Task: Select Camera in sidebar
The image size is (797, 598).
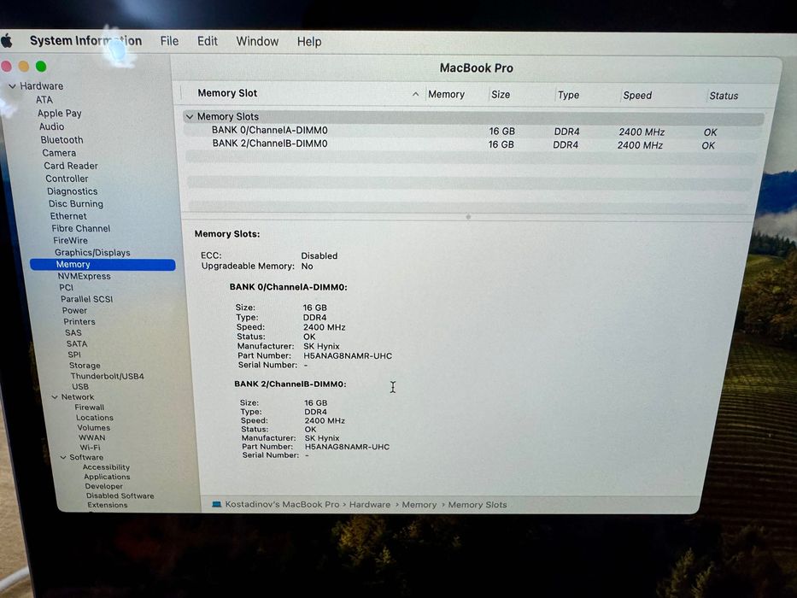Action: [x=59, y=153]
